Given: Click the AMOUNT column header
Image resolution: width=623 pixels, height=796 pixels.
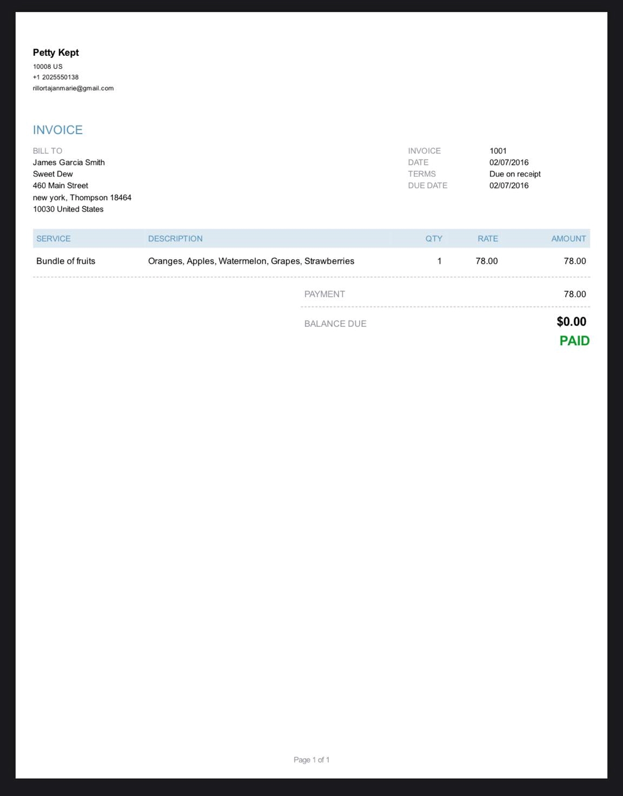Looking at the screenshot, I should (x=568, y=239).
